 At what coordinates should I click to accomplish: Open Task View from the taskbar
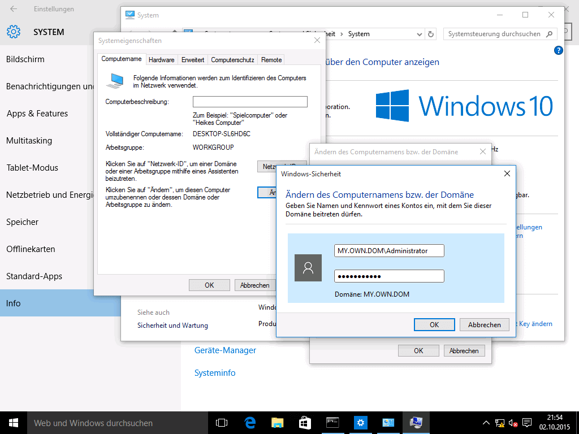point(222,423)
